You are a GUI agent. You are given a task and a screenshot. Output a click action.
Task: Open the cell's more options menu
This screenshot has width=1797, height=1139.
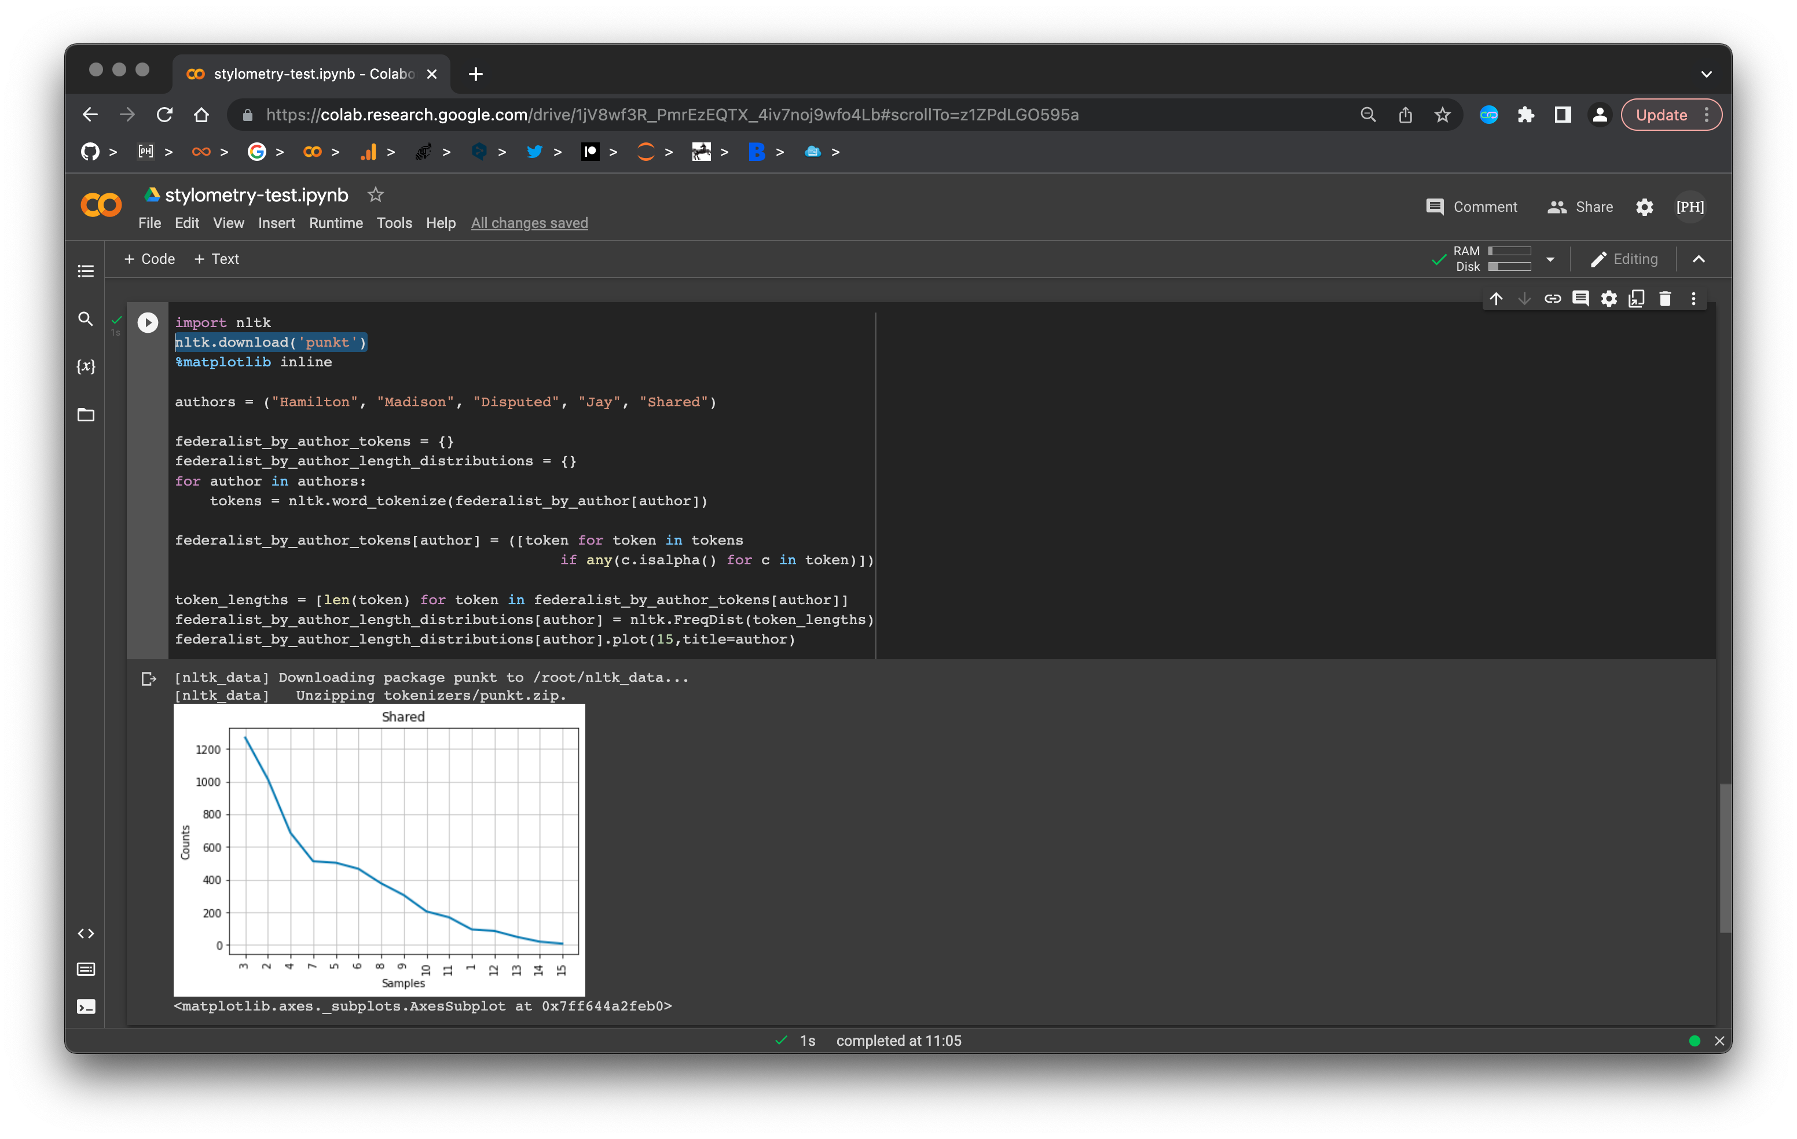pos(1693,299)
